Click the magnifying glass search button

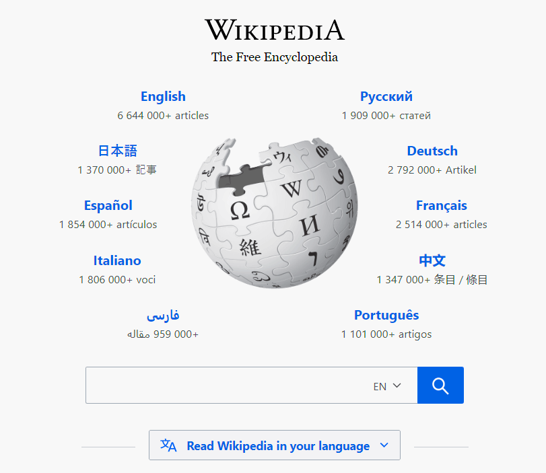click(x=440, y=386)
